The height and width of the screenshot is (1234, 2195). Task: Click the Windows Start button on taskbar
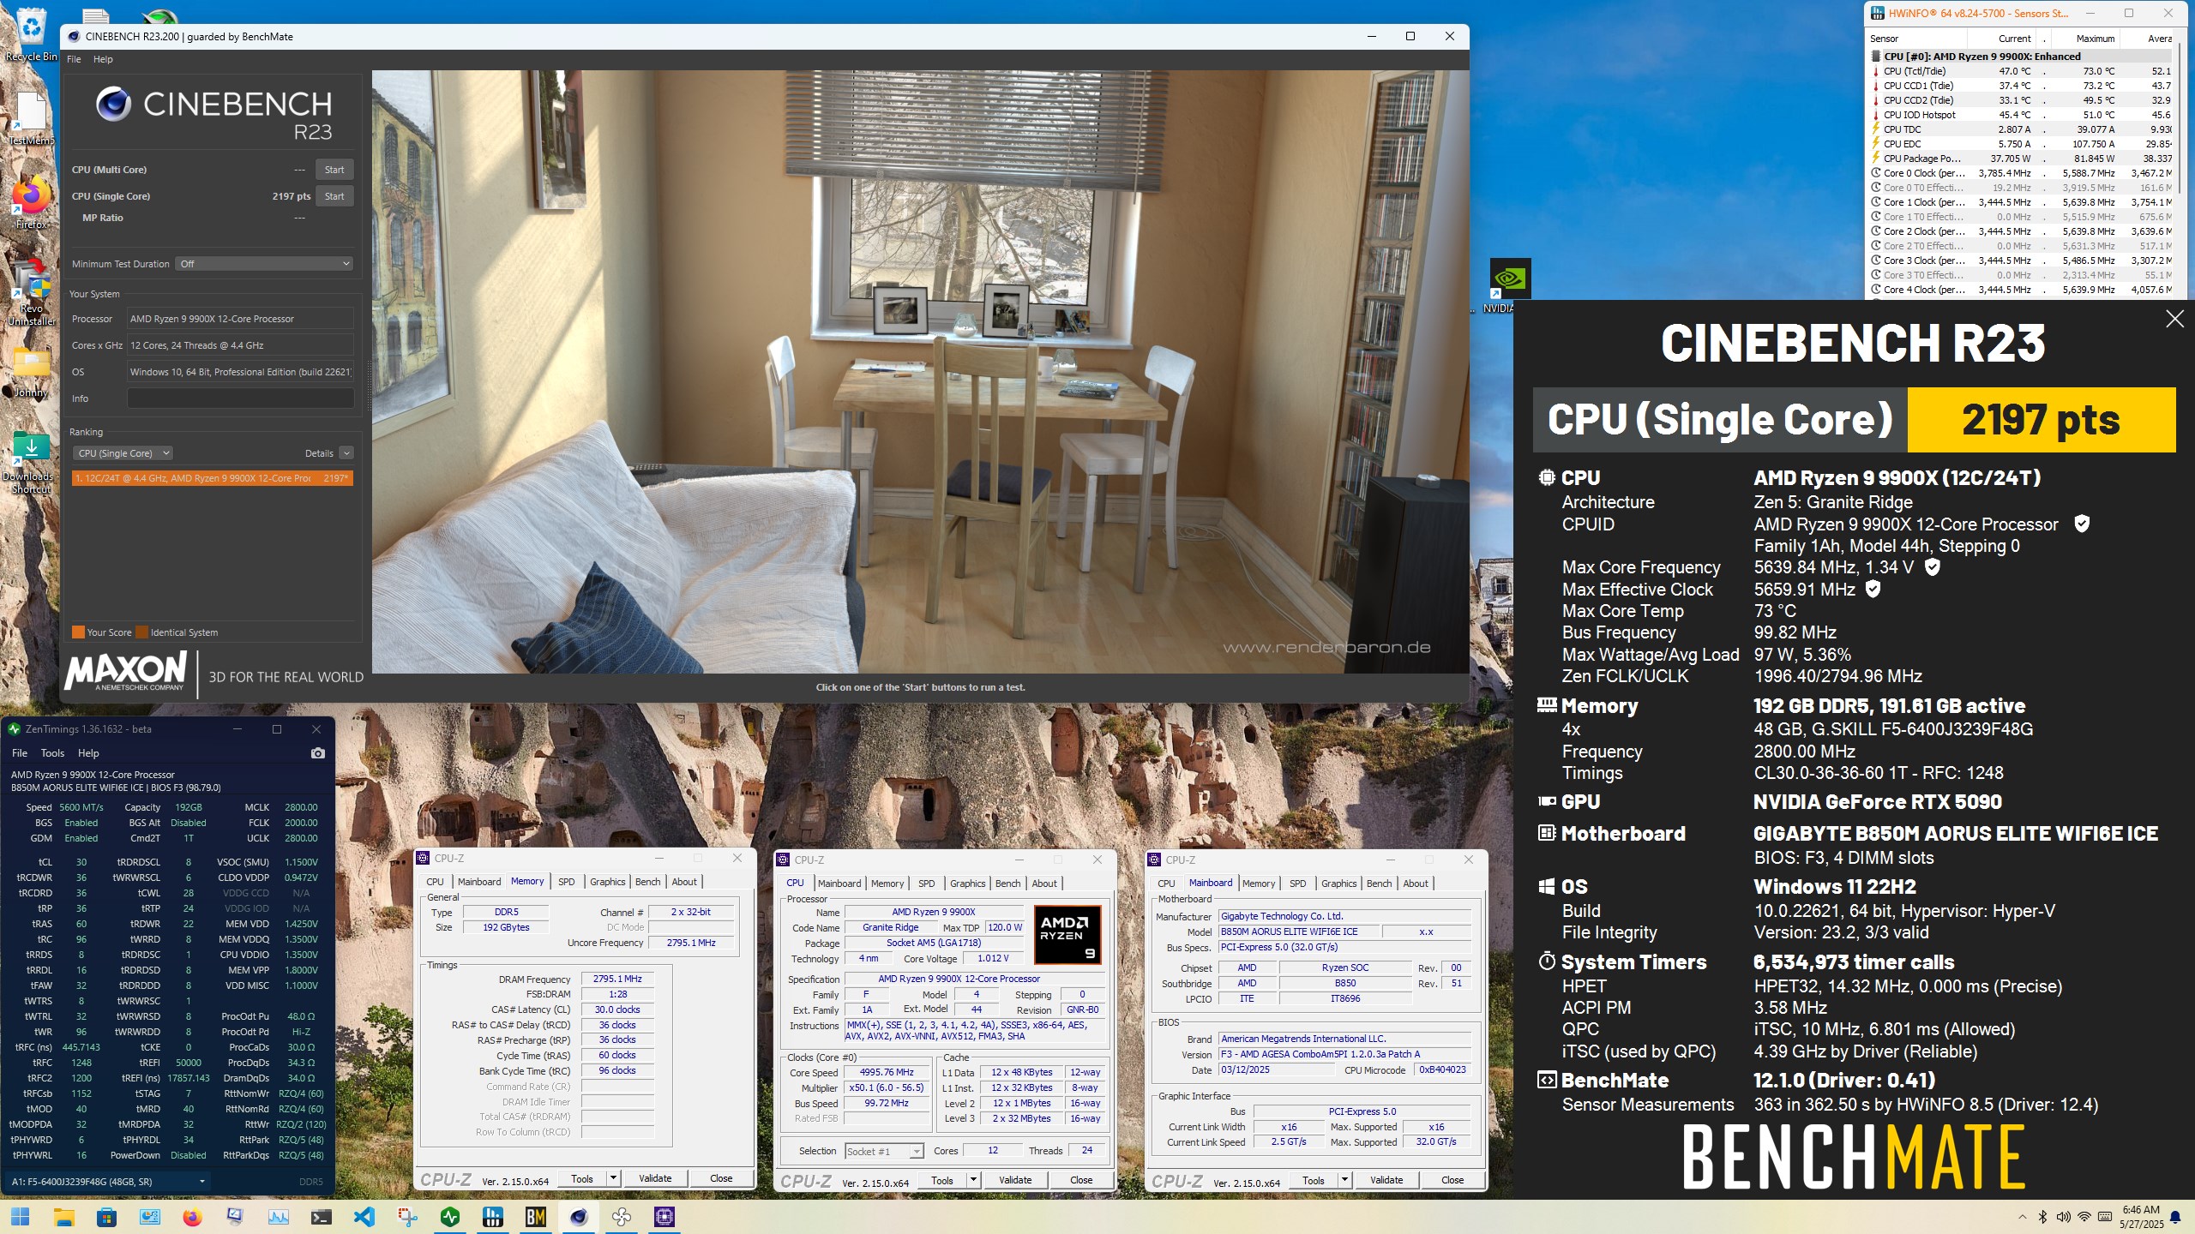21,1217
